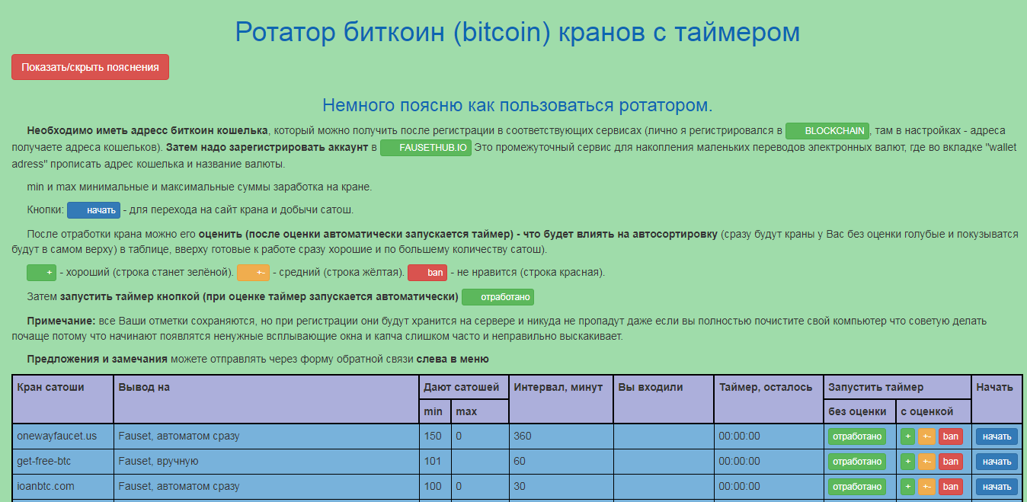Click the green plus sample button in the explanation
This screenshot has width=1027, height=502.
41,272
